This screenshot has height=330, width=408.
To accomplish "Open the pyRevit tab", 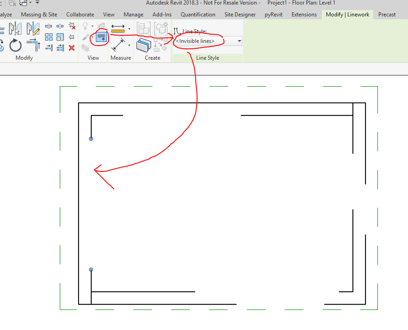I will [x=273, y=14].
